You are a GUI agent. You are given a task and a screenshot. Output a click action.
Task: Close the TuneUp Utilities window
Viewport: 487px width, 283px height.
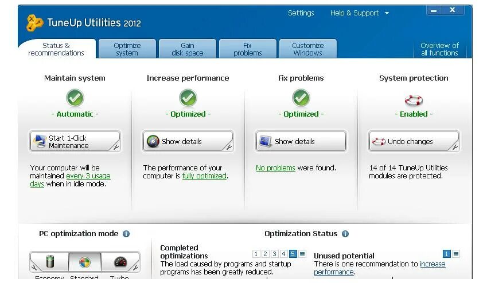(x=453, y=10)
